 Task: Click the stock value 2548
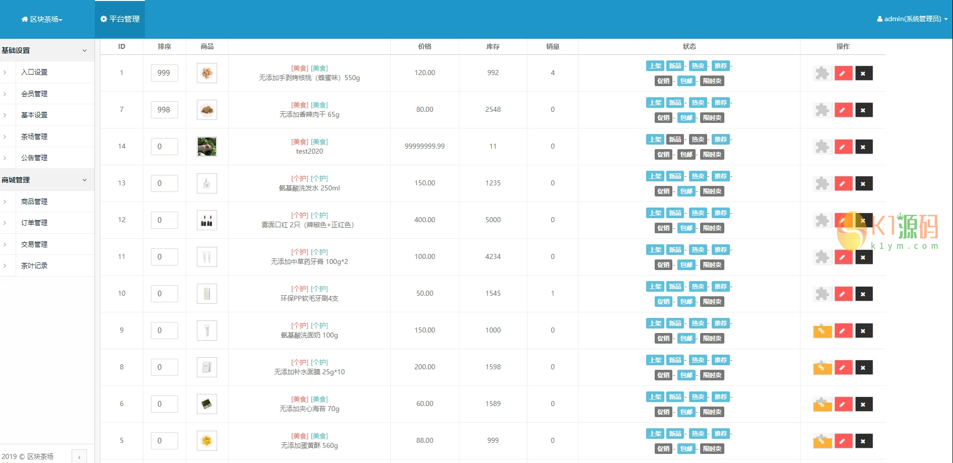(x=493, y=109)
